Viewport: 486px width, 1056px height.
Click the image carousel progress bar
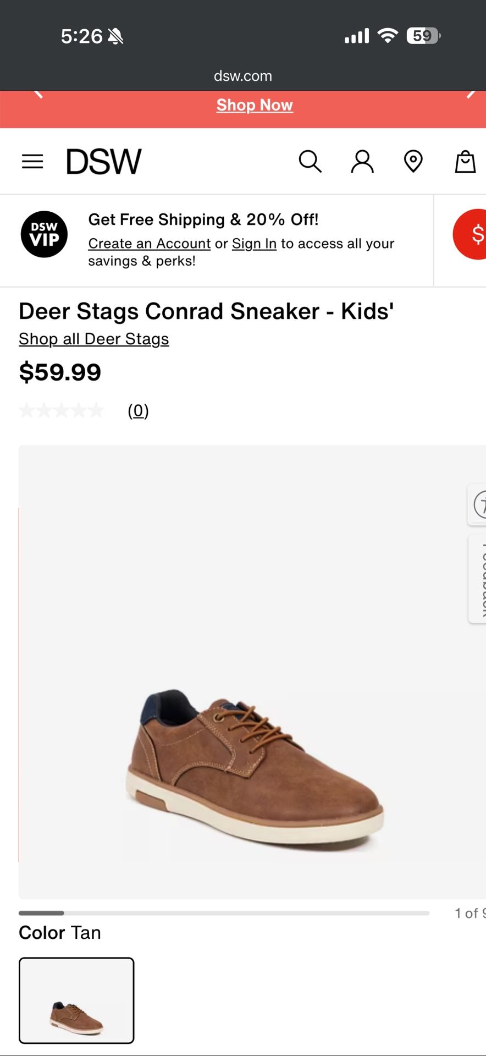[x=224, y=913]
